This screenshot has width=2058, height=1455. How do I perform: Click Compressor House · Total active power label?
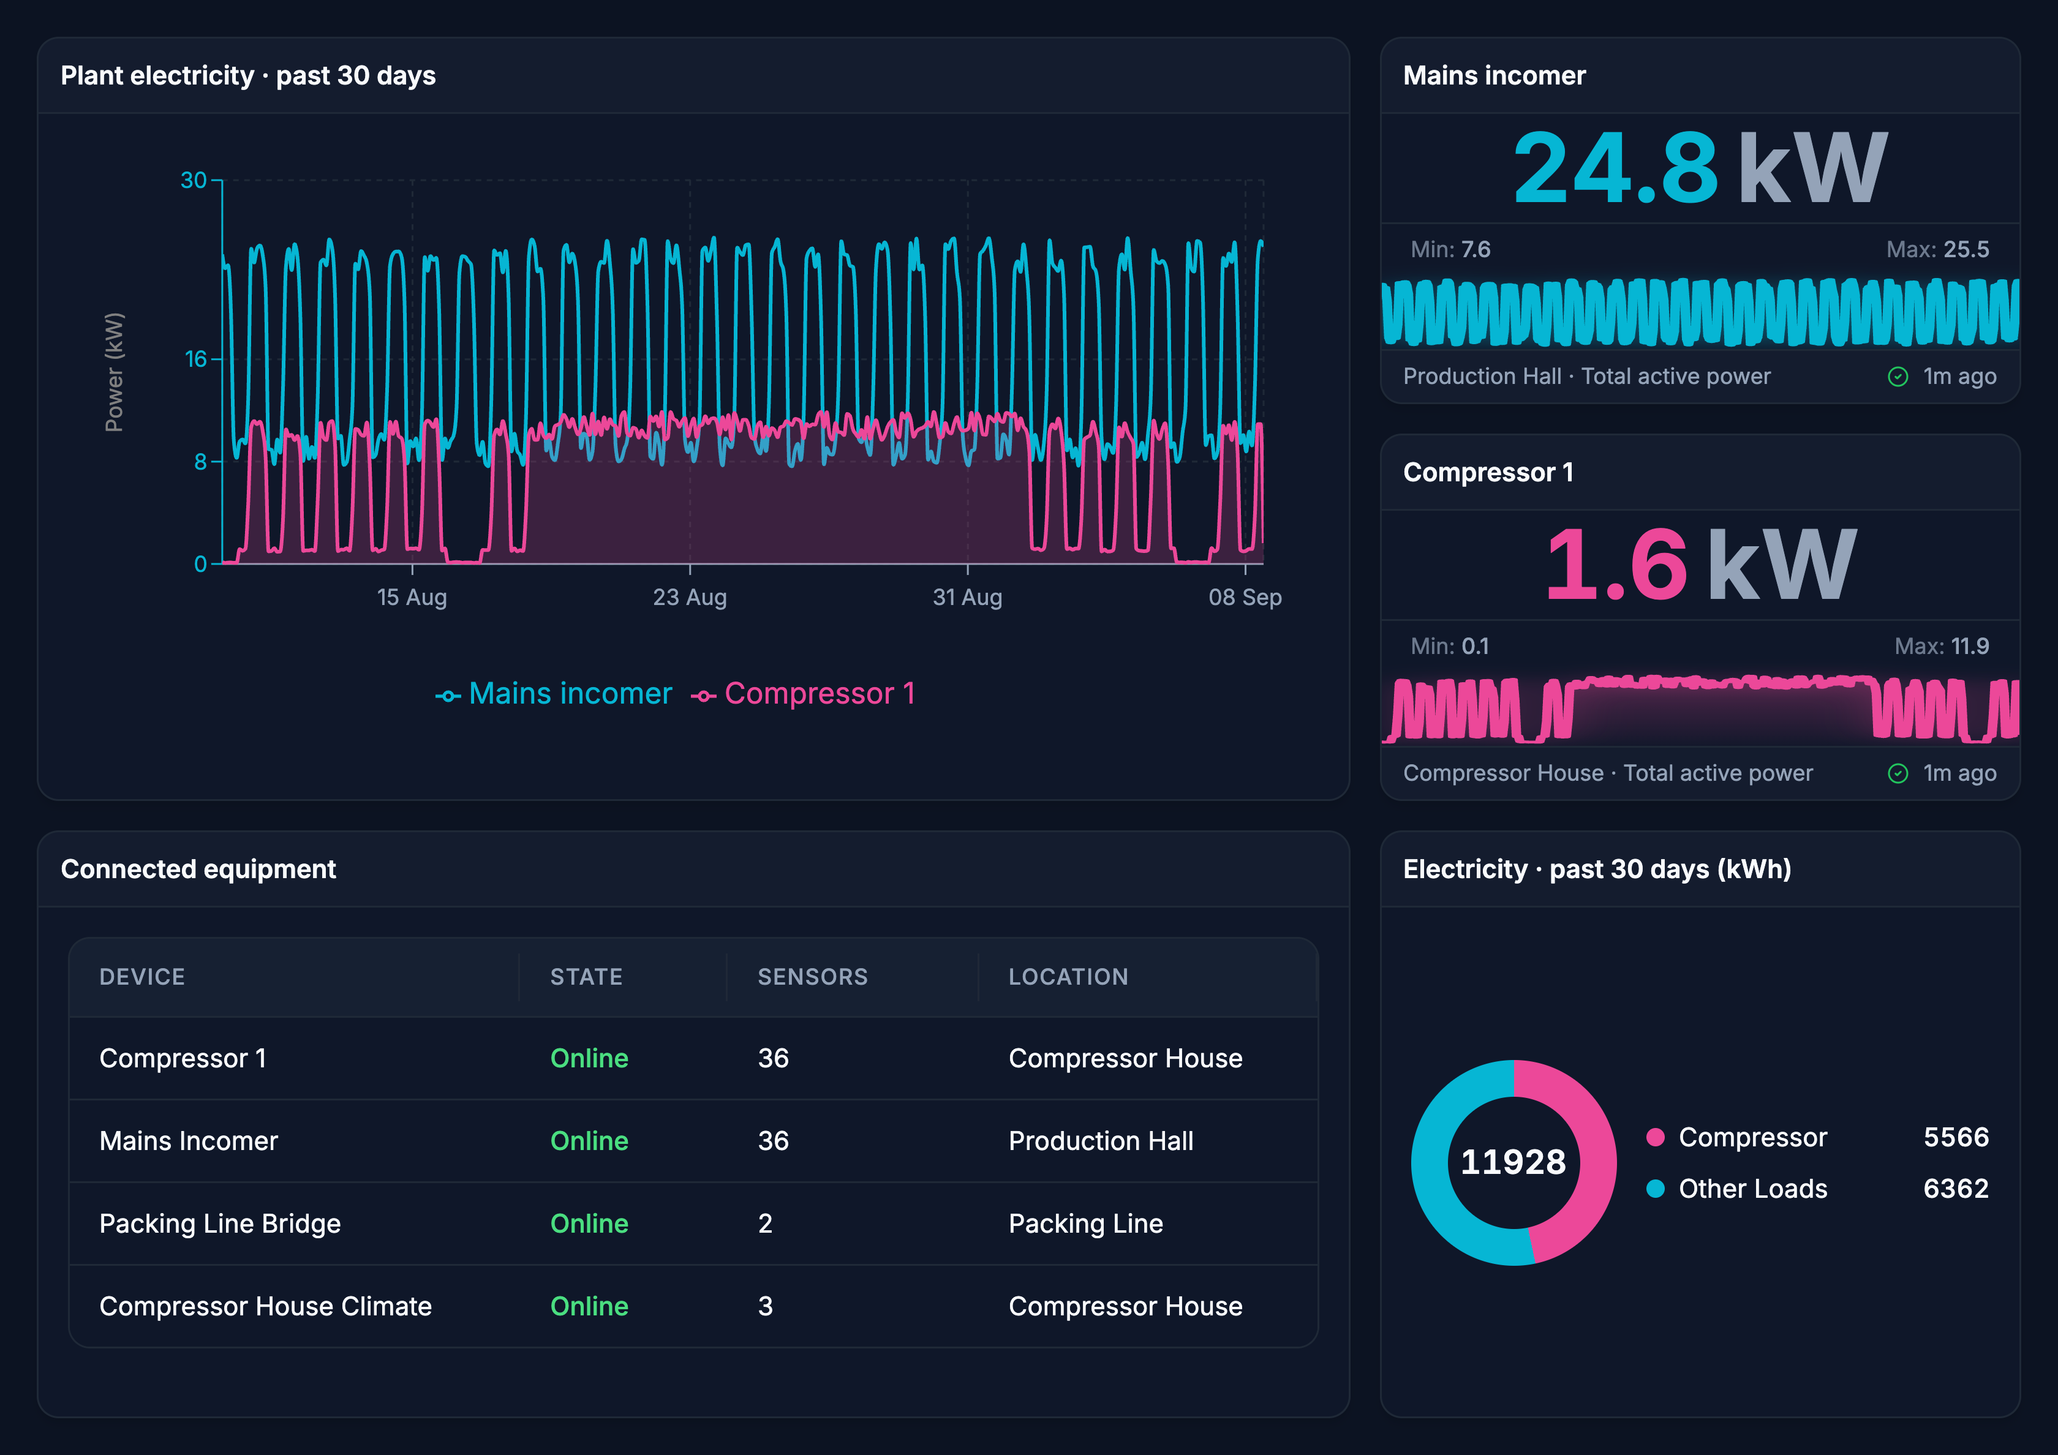click(x=1607, y=773)
